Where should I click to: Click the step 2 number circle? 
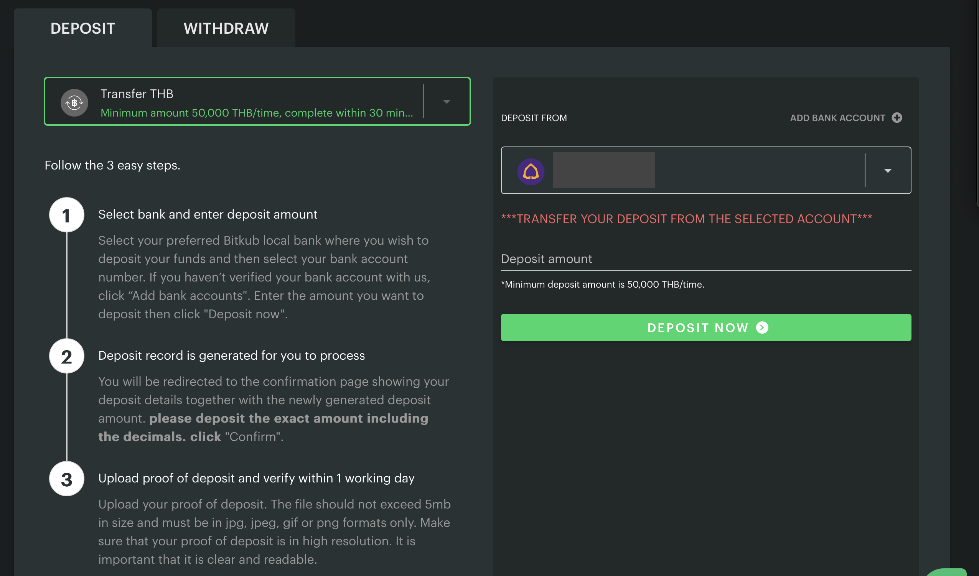66,356
